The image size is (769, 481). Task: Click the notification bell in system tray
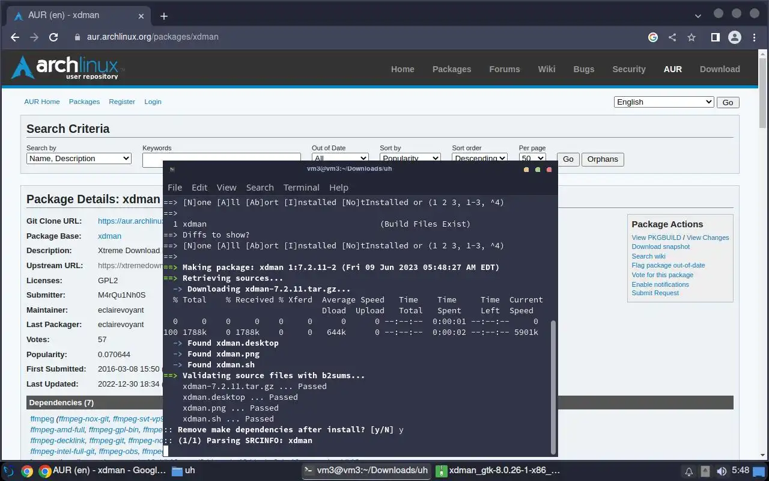pos(689,471)
